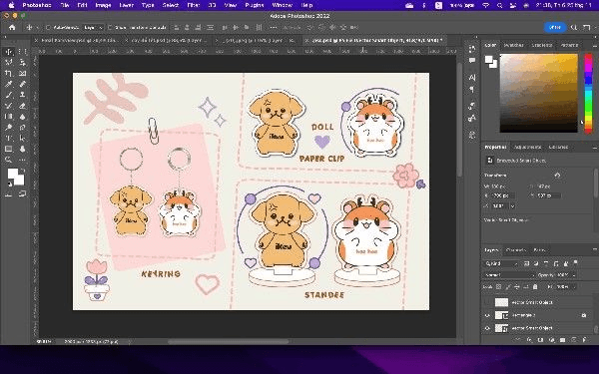Pick a color in the Color field
This screenshot has width=599, height=374.
[539, 93]
